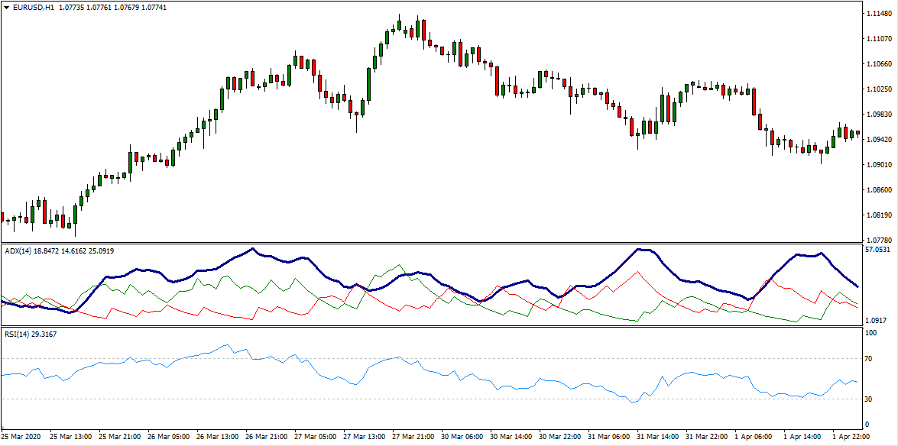The image size is (898, 446).
Task: Click the ADX main line at its peak
Action: pyautogui.click(x=254, y=249)
